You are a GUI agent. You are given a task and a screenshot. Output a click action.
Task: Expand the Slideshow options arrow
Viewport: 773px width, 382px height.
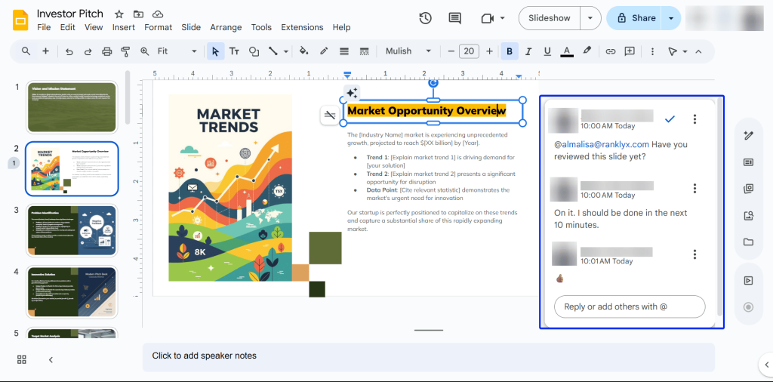(x=590, y=18)
